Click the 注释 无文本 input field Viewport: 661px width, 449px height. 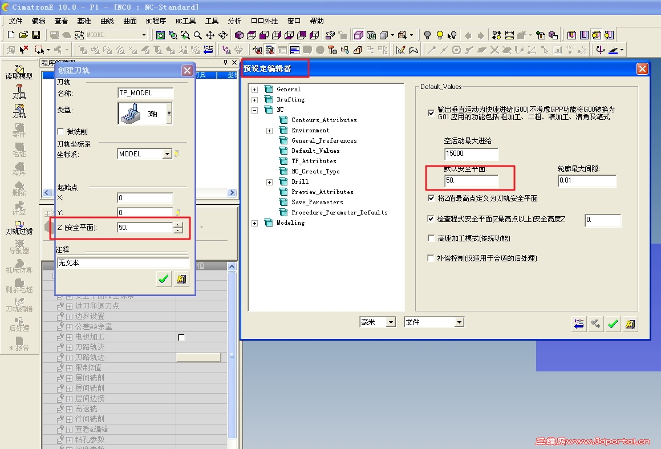(123, 263)
